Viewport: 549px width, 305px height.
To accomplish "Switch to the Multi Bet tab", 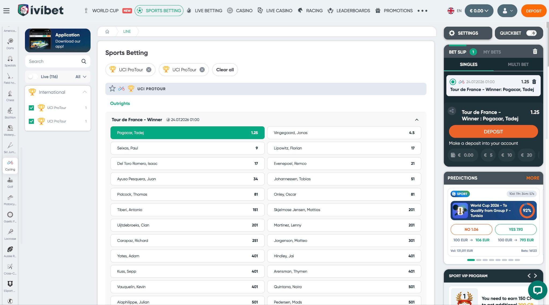I will coord(518,64).
